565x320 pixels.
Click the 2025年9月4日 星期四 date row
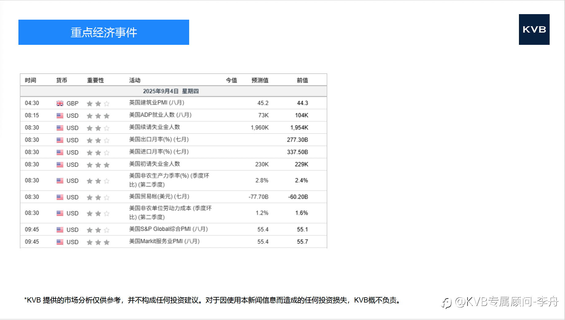[x=173, y=91]
